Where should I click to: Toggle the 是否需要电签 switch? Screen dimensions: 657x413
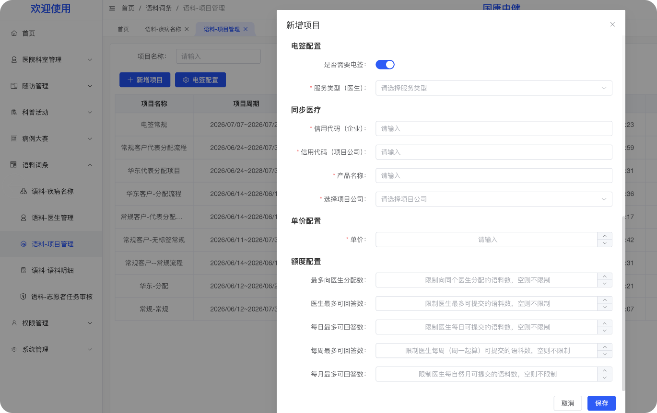(x=385, y=65)
